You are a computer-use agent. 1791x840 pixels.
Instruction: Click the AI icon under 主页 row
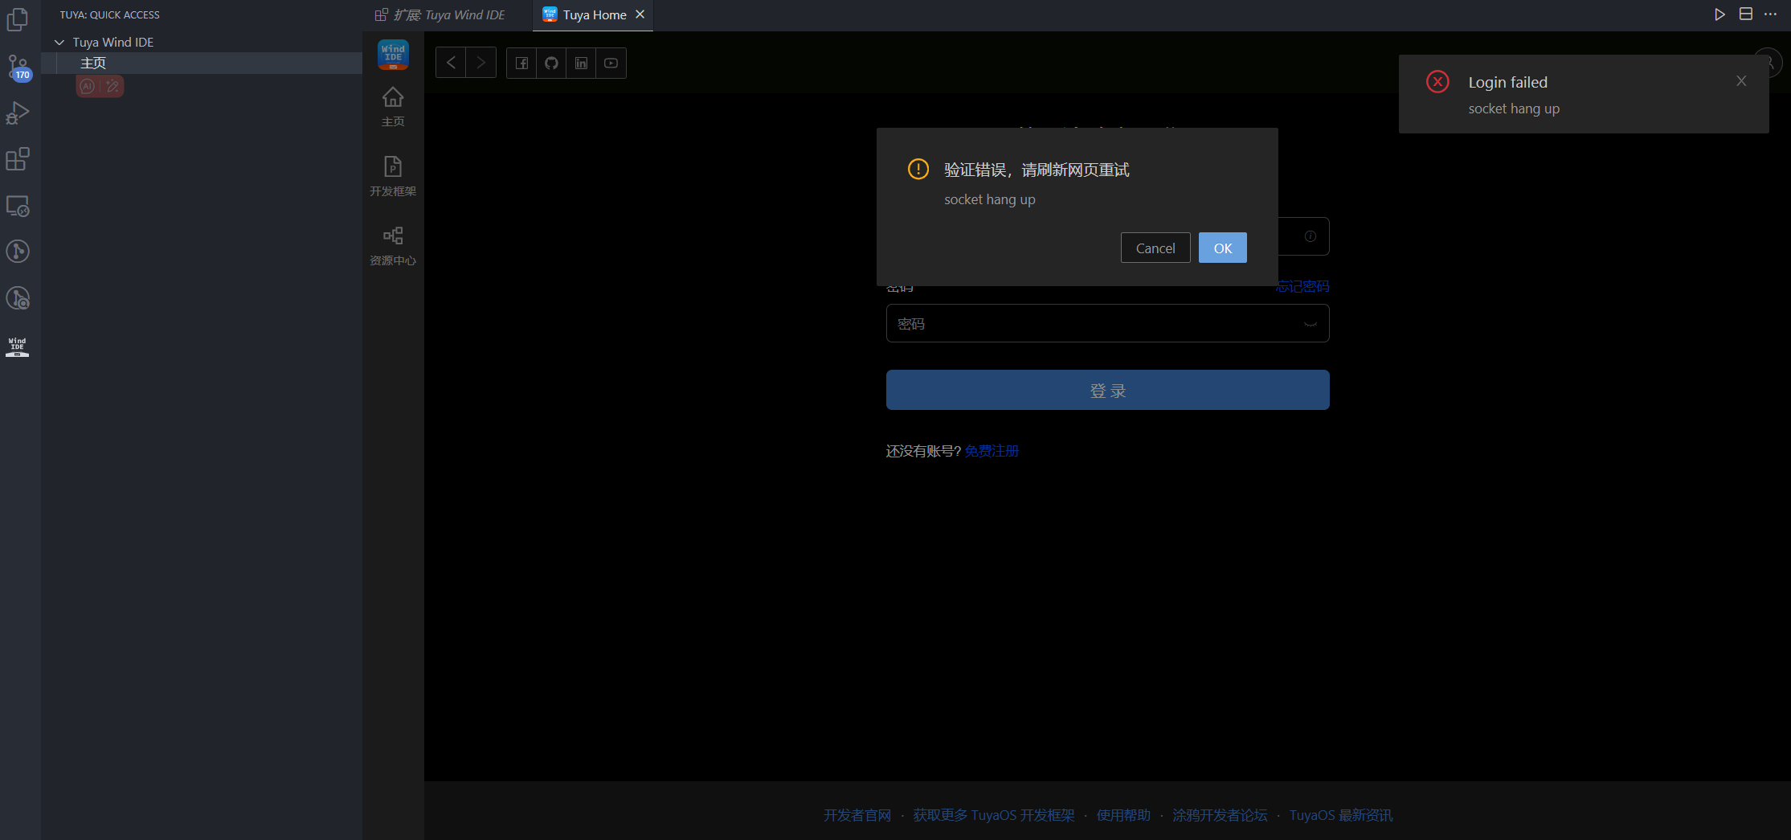tap(88, 86)
